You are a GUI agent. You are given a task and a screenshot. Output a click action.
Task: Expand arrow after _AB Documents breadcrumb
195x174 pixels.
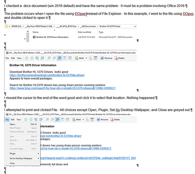point(98,26)
